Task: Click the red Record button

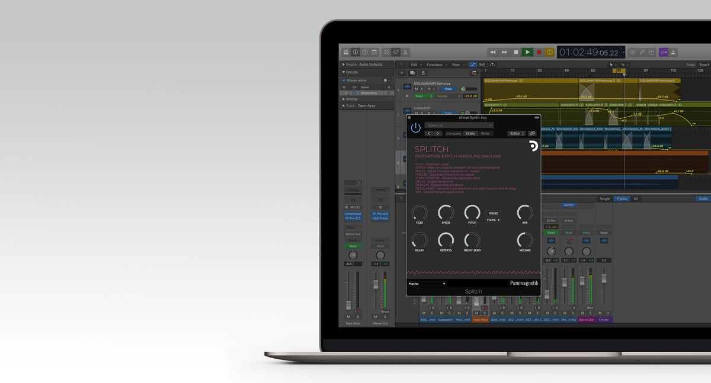Action: coord(539,52)
